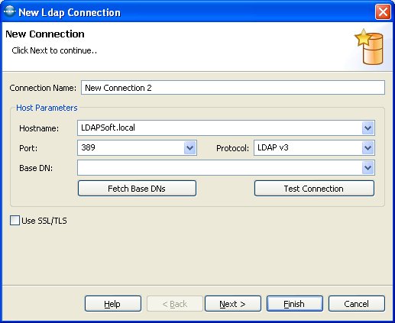This screenshot has width=395, height=323.
Task: Click the Connection Name input field
Action: point(233,88)
